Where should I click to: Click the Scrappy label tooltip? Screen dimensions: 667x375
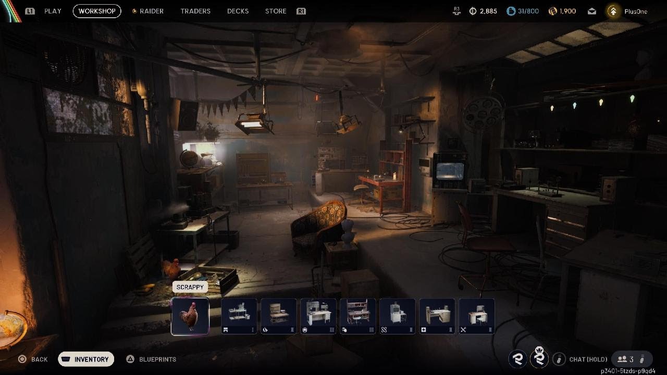(190, 287)
